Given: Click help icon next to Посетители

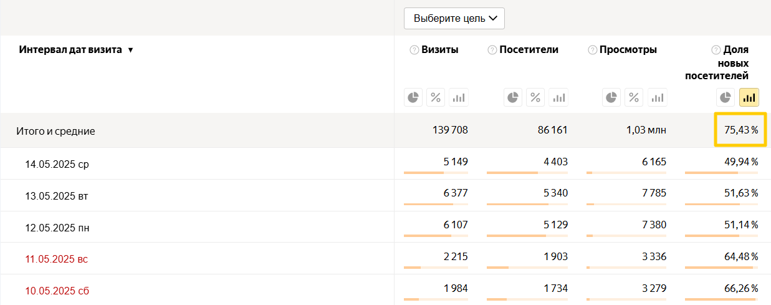Looking at the screenshot, I should coord(492,50).
